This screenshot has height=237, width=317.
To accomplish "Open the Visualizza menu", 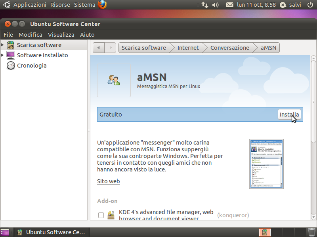I will click(61, 35).
